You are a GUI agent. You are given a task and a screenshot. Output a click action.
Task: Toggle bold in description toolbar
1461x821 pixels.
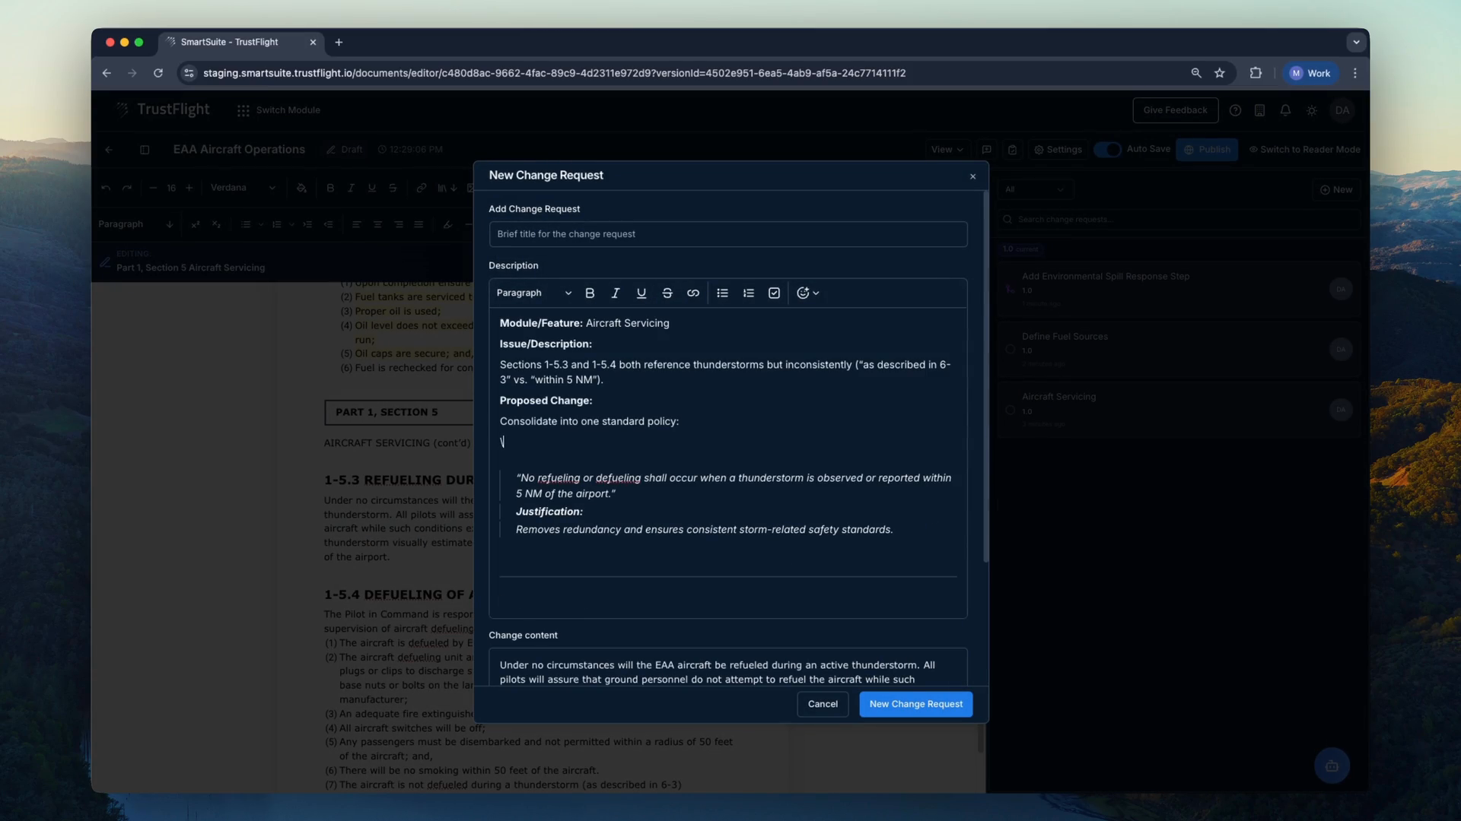pyautogui.click(x=590, y=293)
